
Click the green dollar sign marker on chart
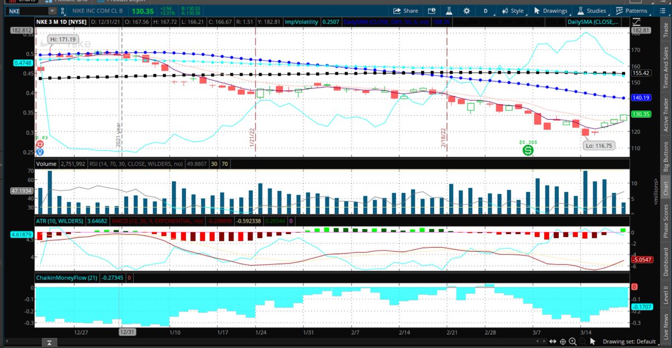(527, 151)
